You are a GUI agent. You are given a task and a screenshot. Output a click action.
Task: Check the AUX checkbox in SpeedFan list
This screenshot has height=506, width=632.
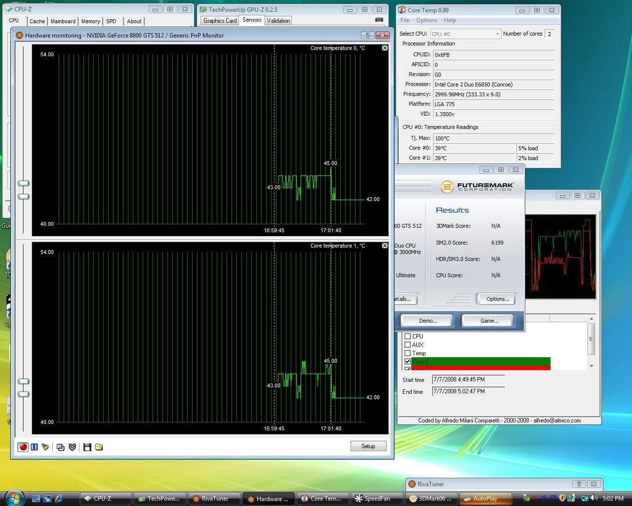tap(408, 345)
